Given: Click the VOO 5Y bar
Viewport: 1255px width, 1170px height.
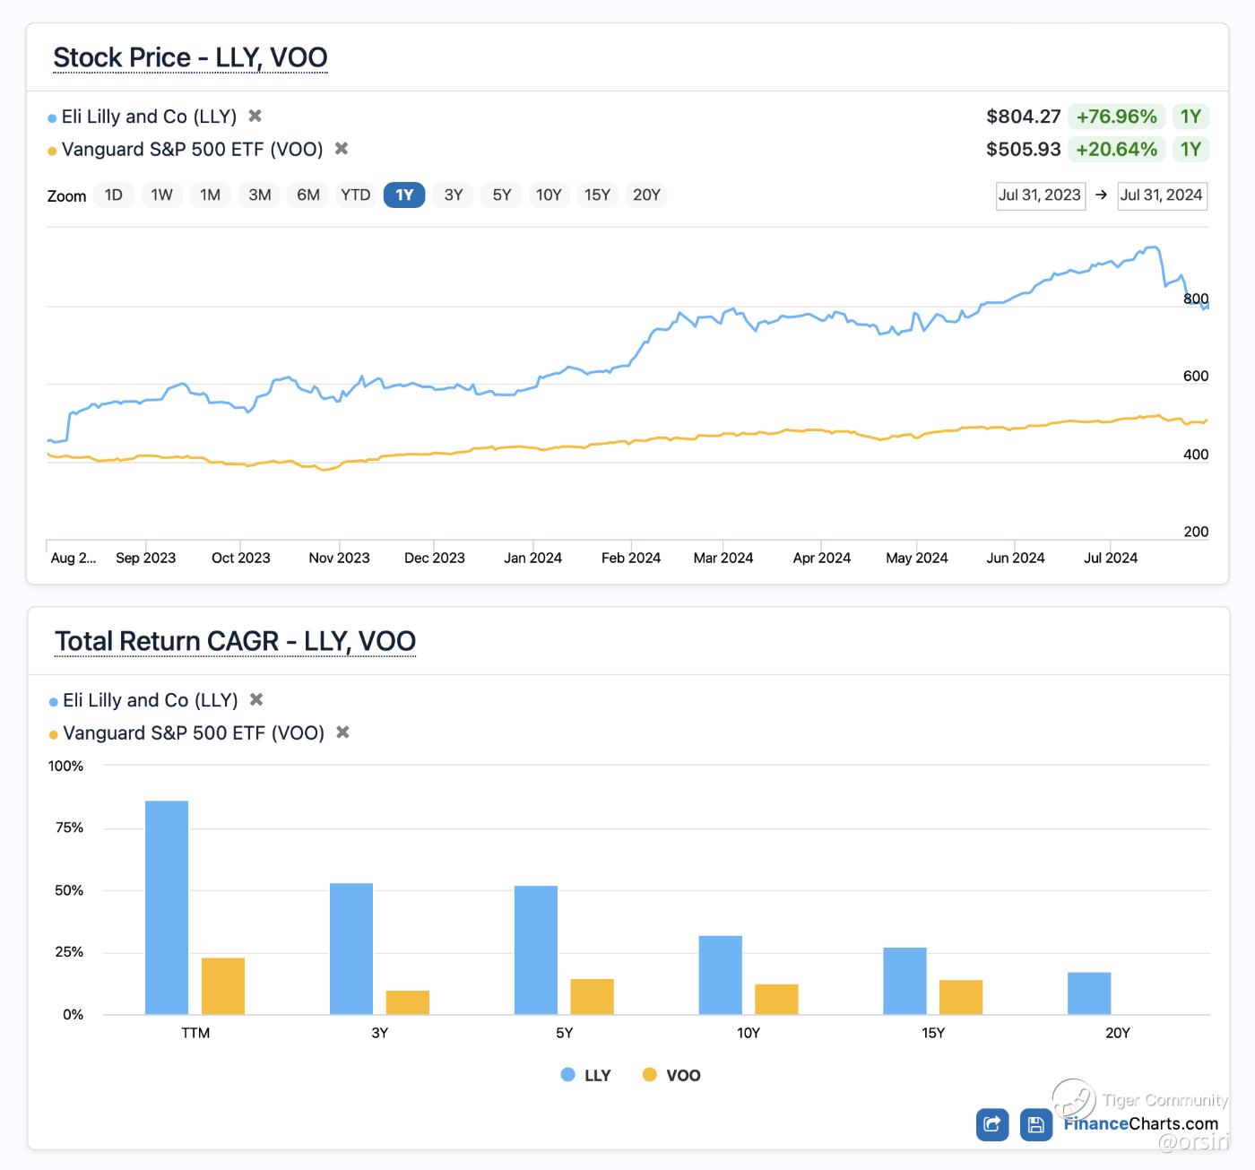Looking at the screenshot, I should [x=593, y=997].
